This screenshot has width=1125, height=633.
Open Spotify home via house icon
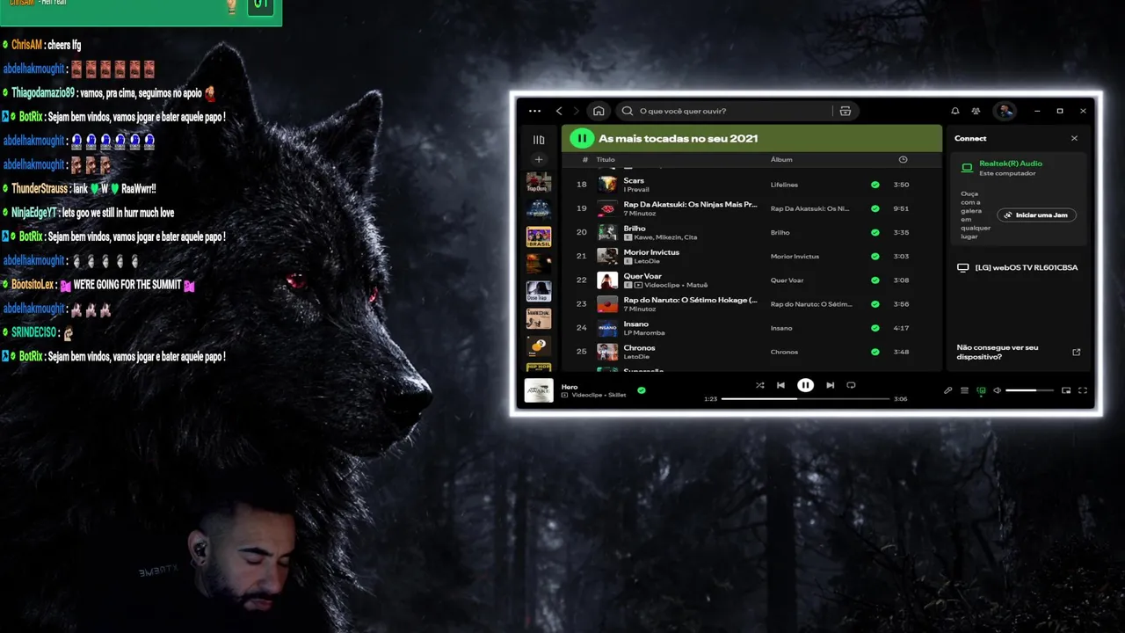coord(599,111)
